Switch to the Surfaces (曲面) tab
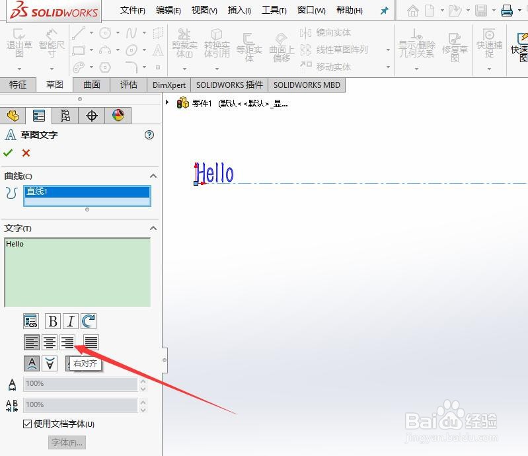This screenshot has width=528, height=456. [x=92, y=85]
